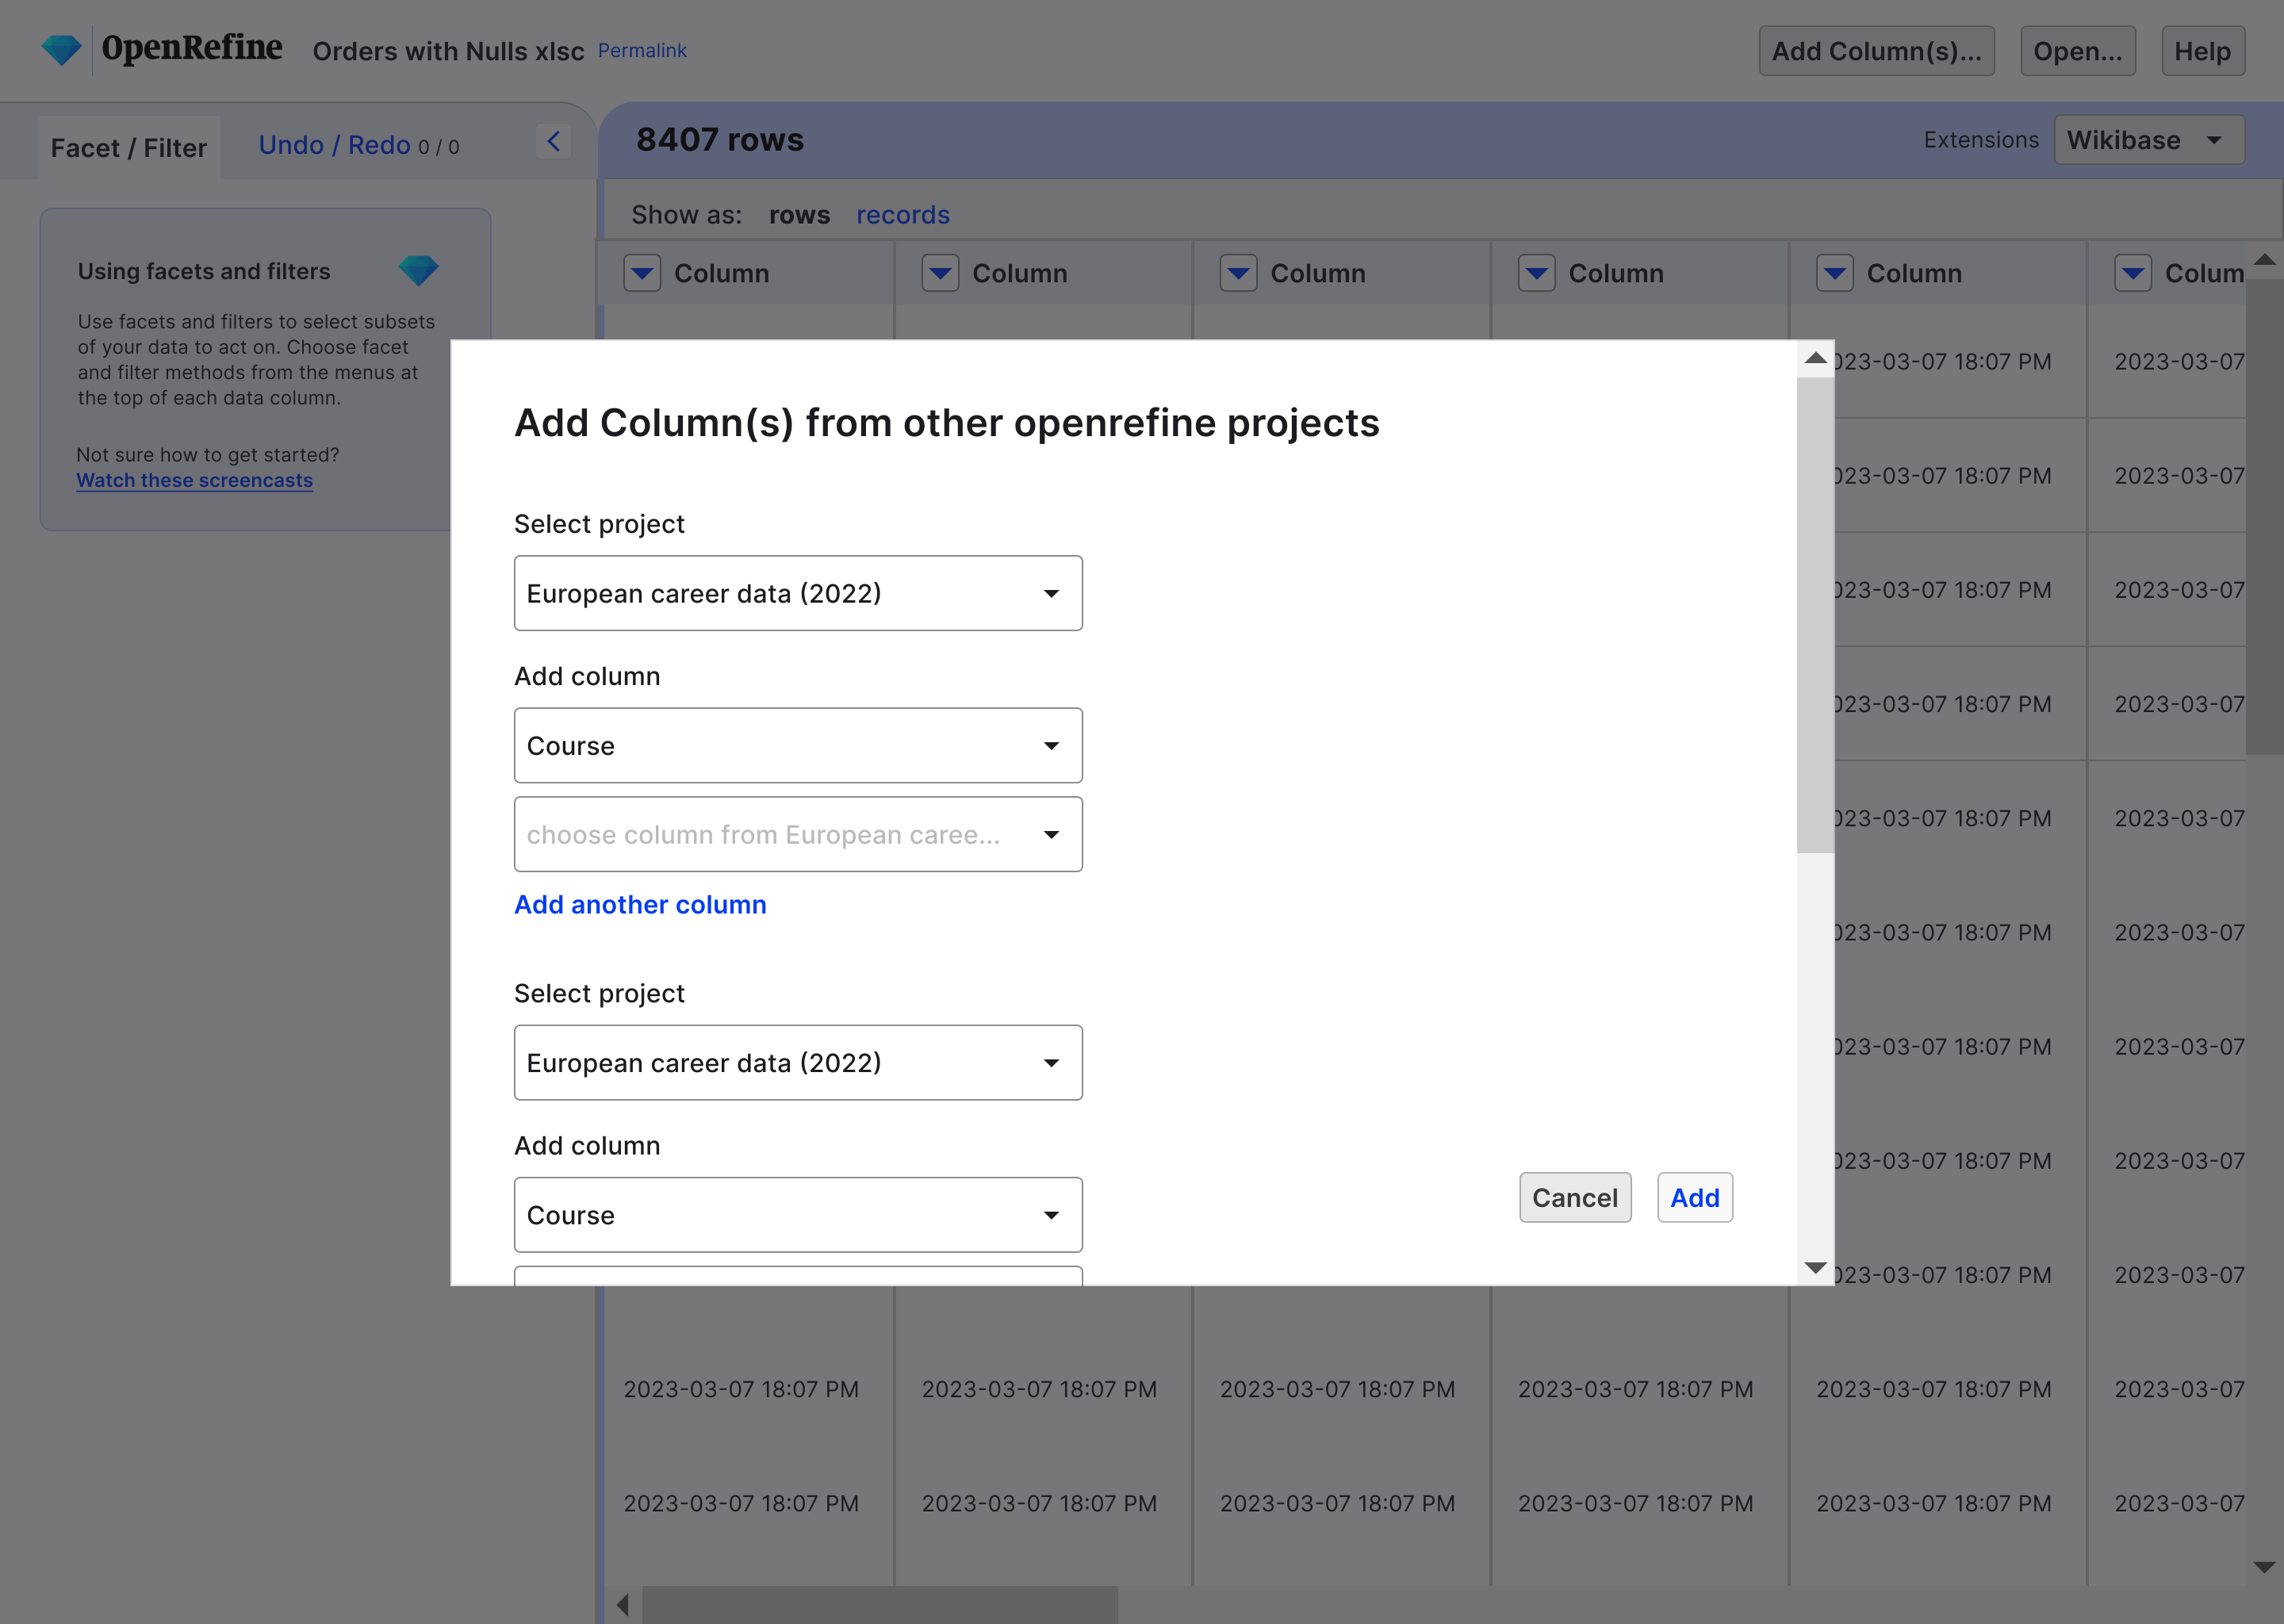Open the Course column dropdown
This screenshot has height=1624, width=2284.
(797, 744)
